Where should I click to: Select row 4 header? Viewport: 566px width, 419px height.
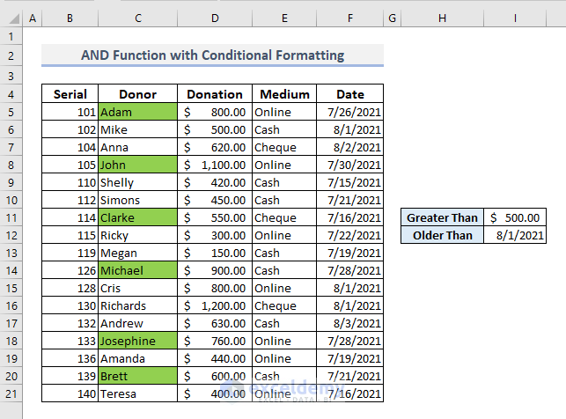11,94
